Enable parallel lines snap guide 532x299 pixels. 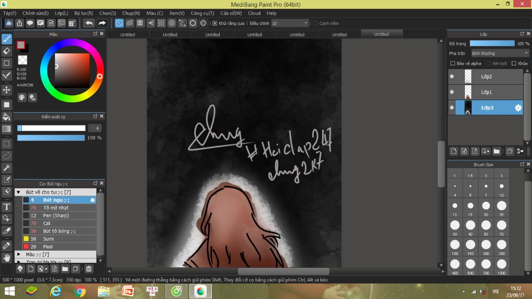[129, 23]
